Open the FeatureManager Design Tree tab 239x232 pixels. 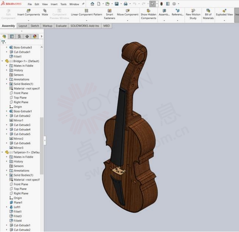(x=4, y=36)
